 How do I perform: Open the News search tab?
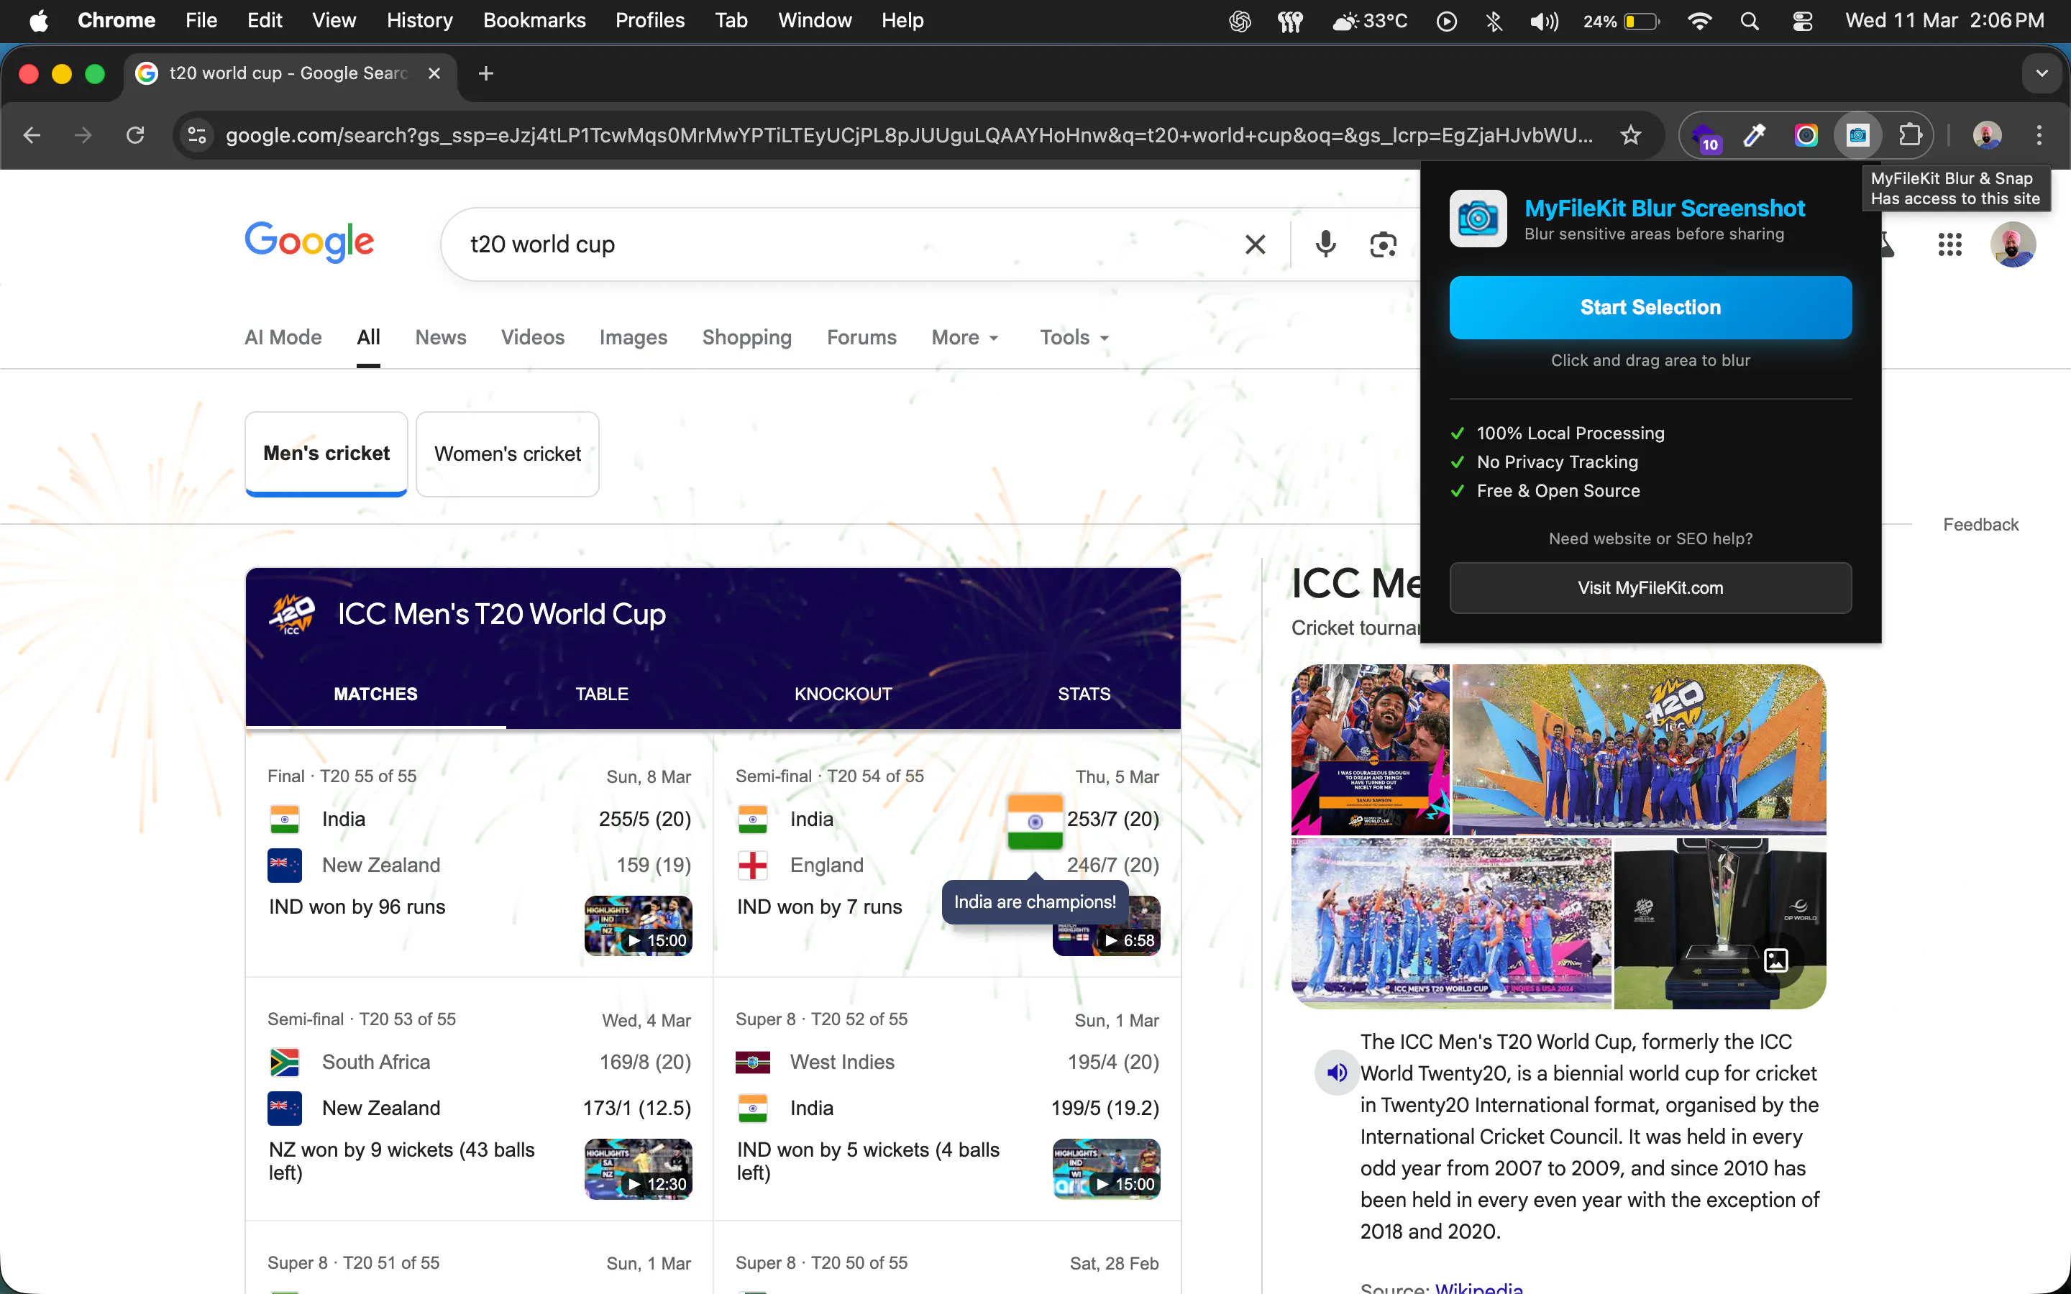[x=441, y=337]
